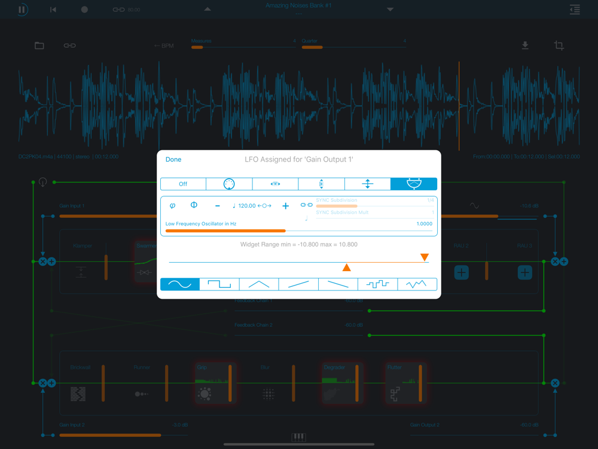Toggle LFO tempo sync link icon
This screenshot has height=449, width=598.
tap(306, 205)
